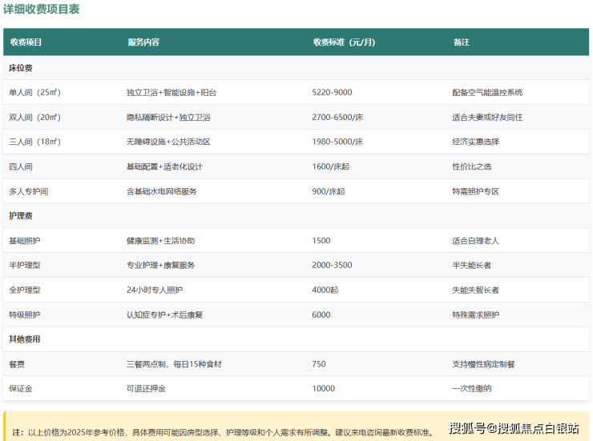This screenshot has width=593, height=441.
Task: Click the 保证金 10000 price cell
Action: pos(323,388)
